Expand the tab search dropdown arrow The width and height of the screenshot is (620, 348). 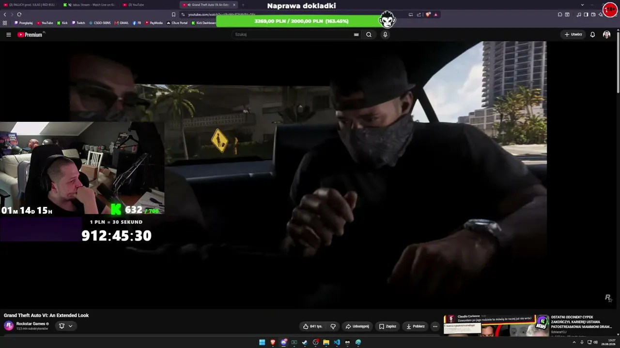(x=582, y=5)
